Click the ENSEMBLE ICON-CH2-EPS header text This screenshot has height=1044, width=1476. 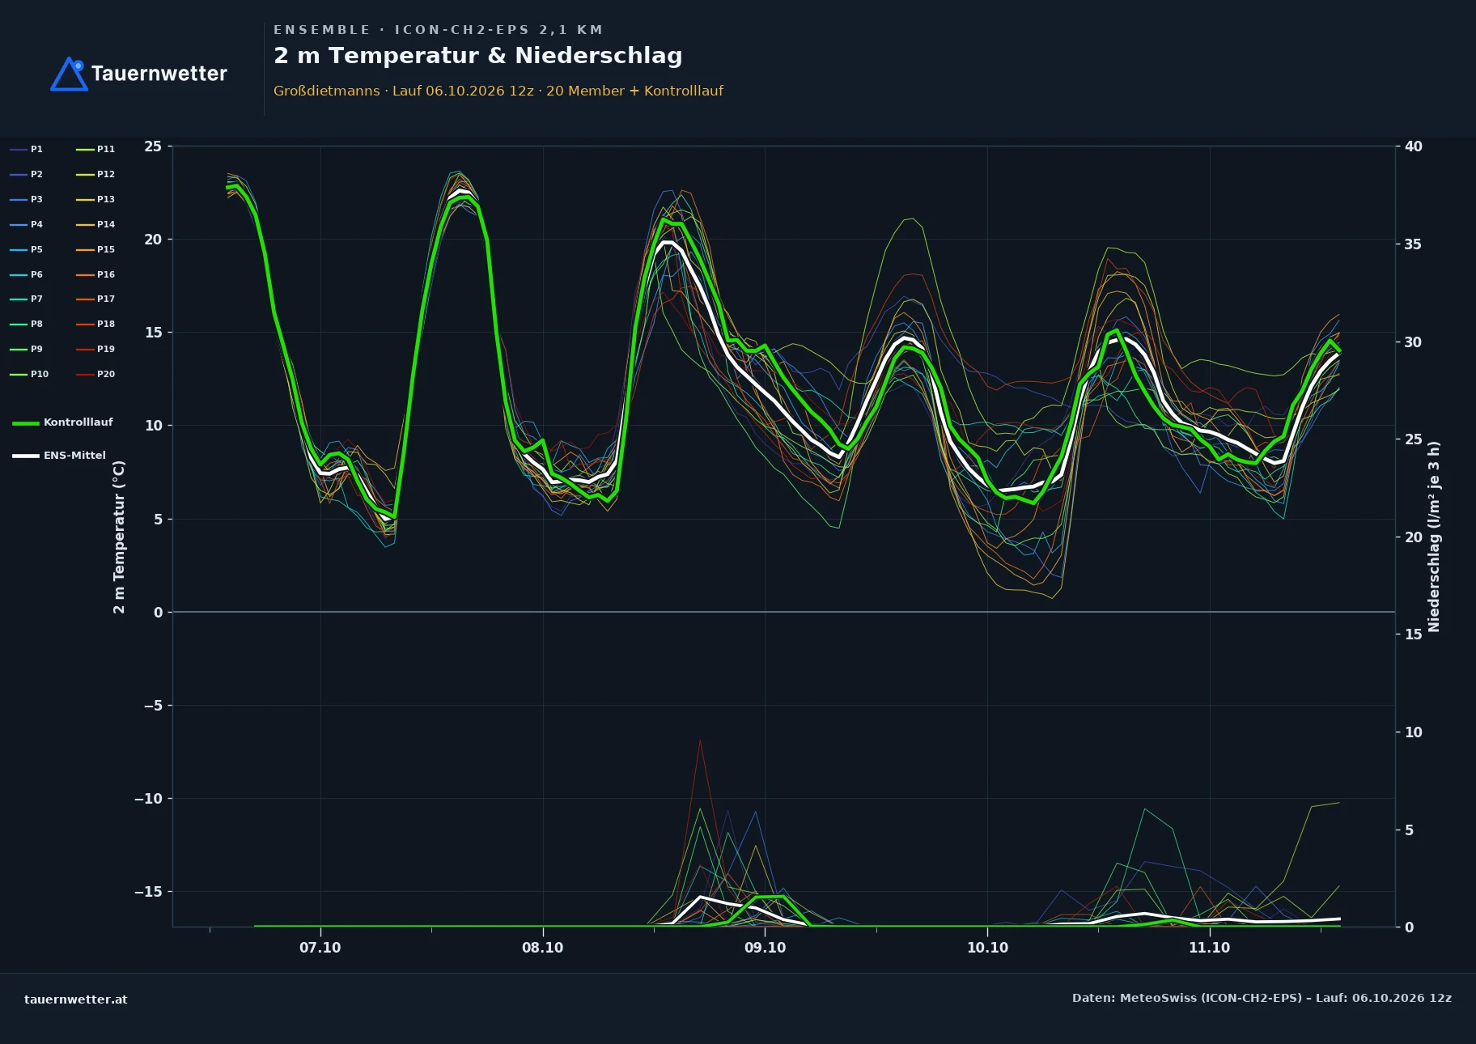pos(438,30)
